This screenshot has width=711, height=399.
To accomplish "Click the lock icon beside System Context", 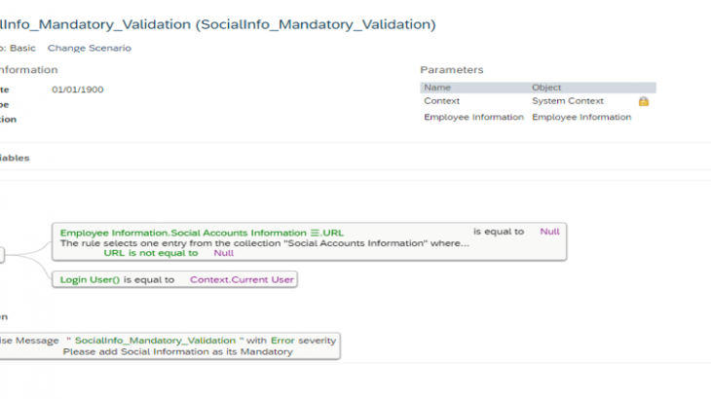I will [644, 101].
